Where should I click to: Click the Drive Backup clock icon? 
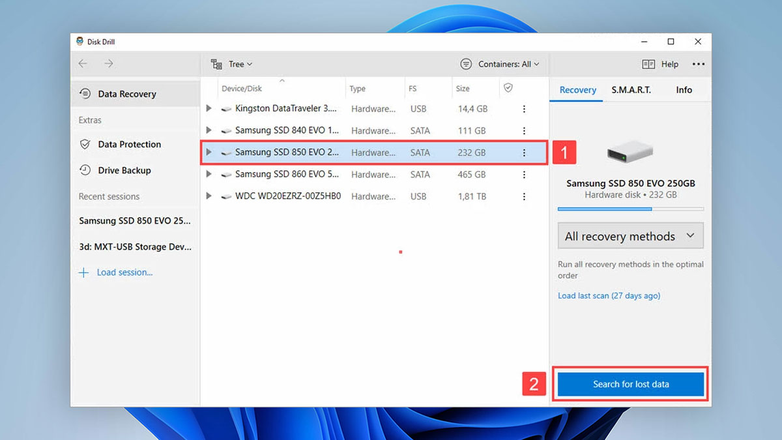(x=85, y=170)
